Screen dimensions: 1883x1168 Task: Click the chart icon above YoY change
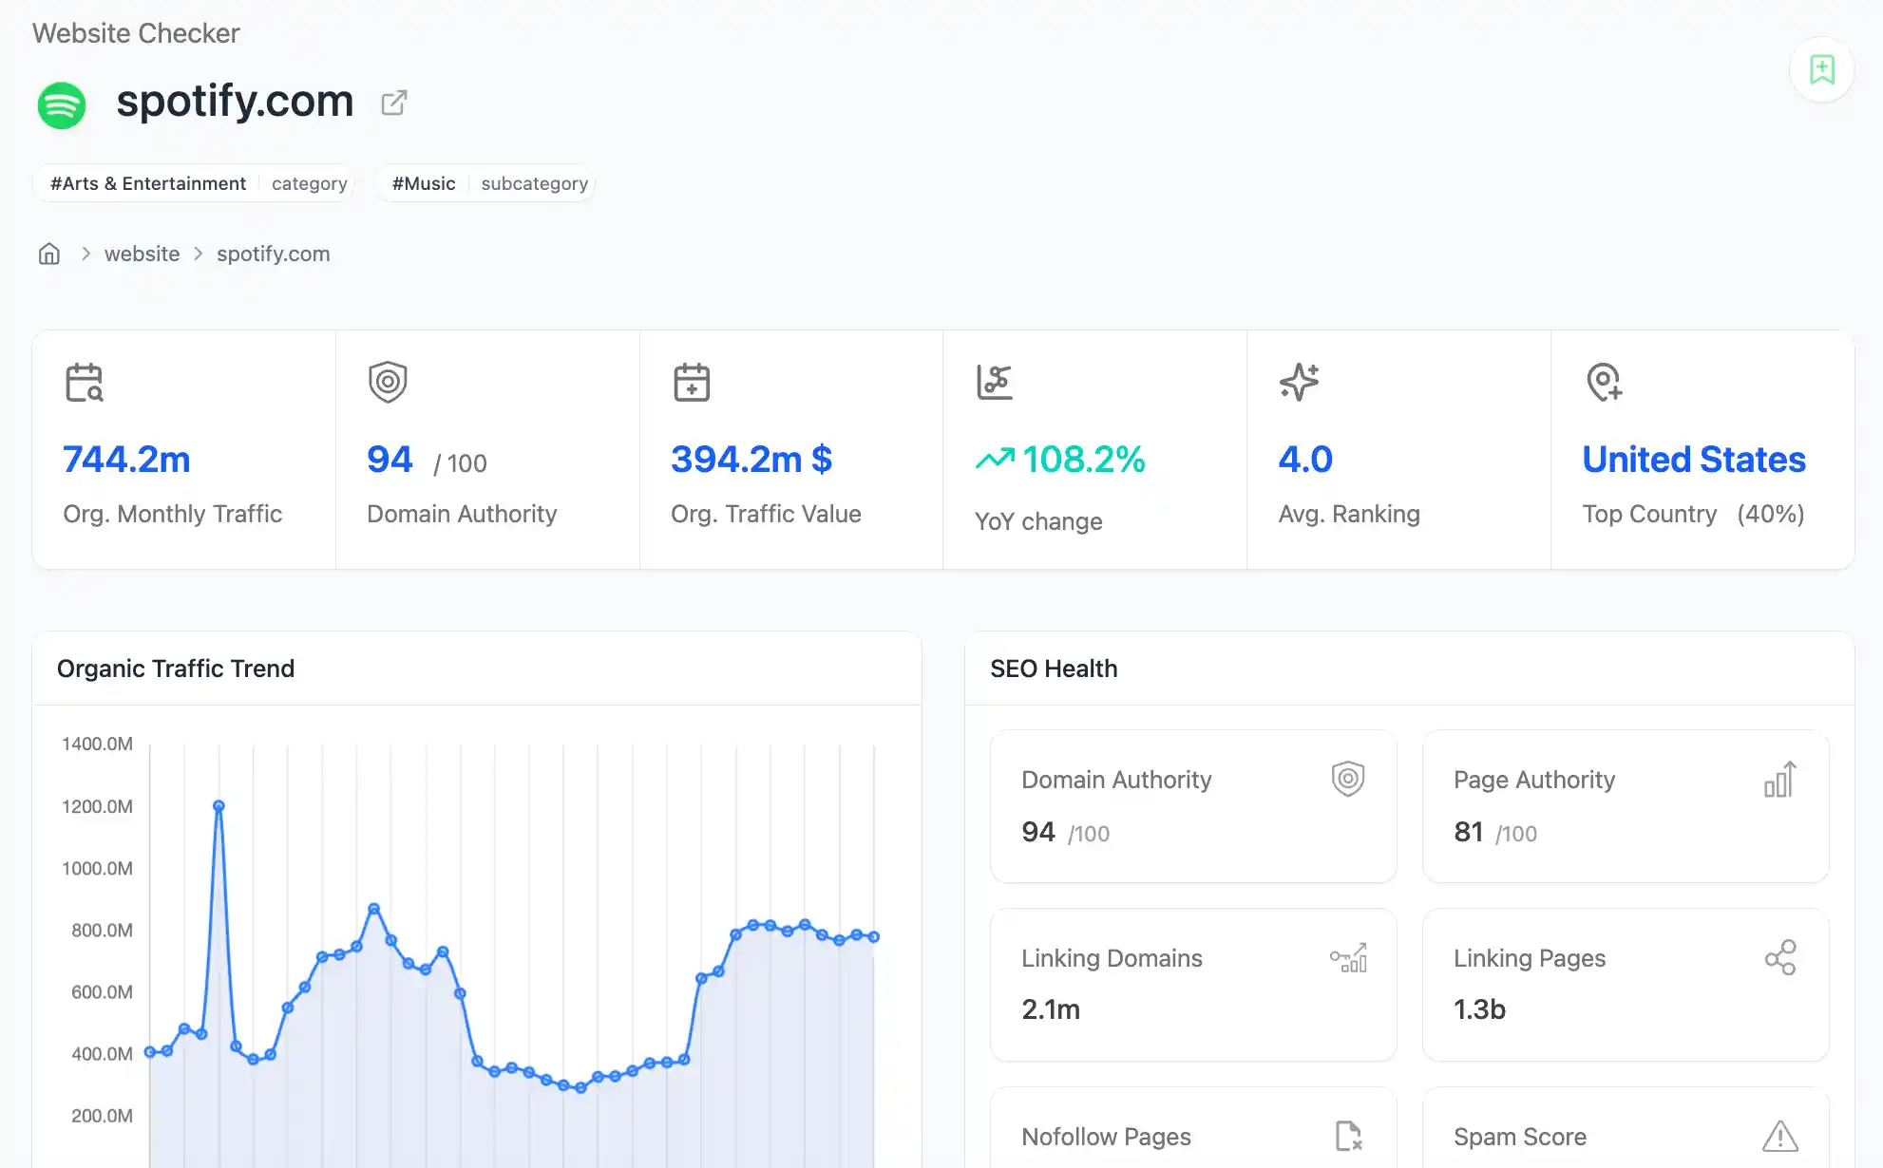click(995, 383)
